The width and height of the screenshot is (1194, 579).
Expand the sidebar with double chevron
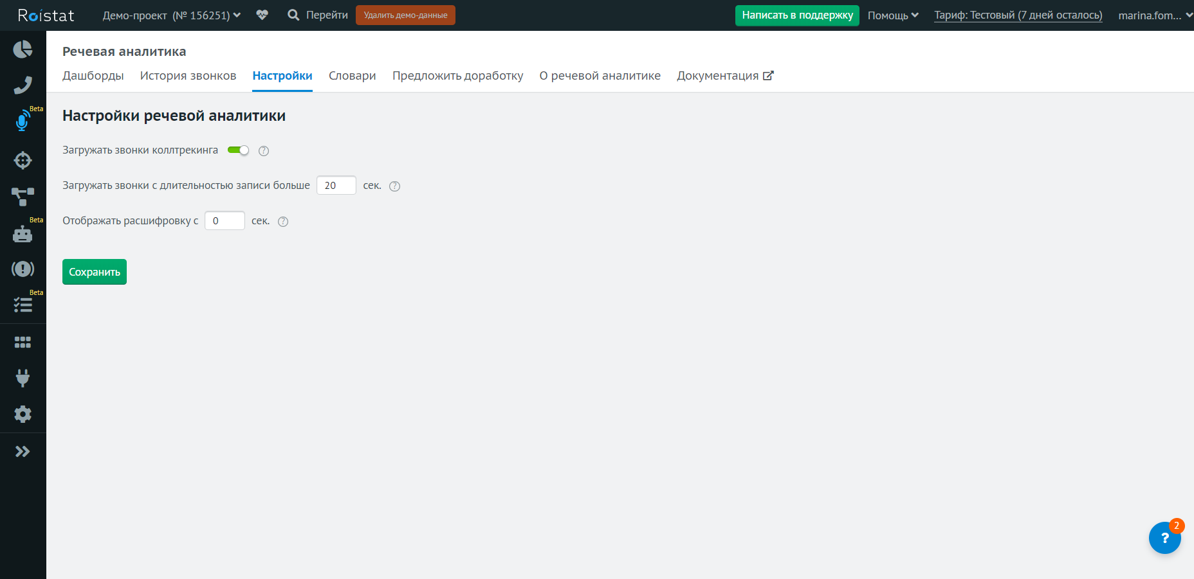(x=23, y=452)
